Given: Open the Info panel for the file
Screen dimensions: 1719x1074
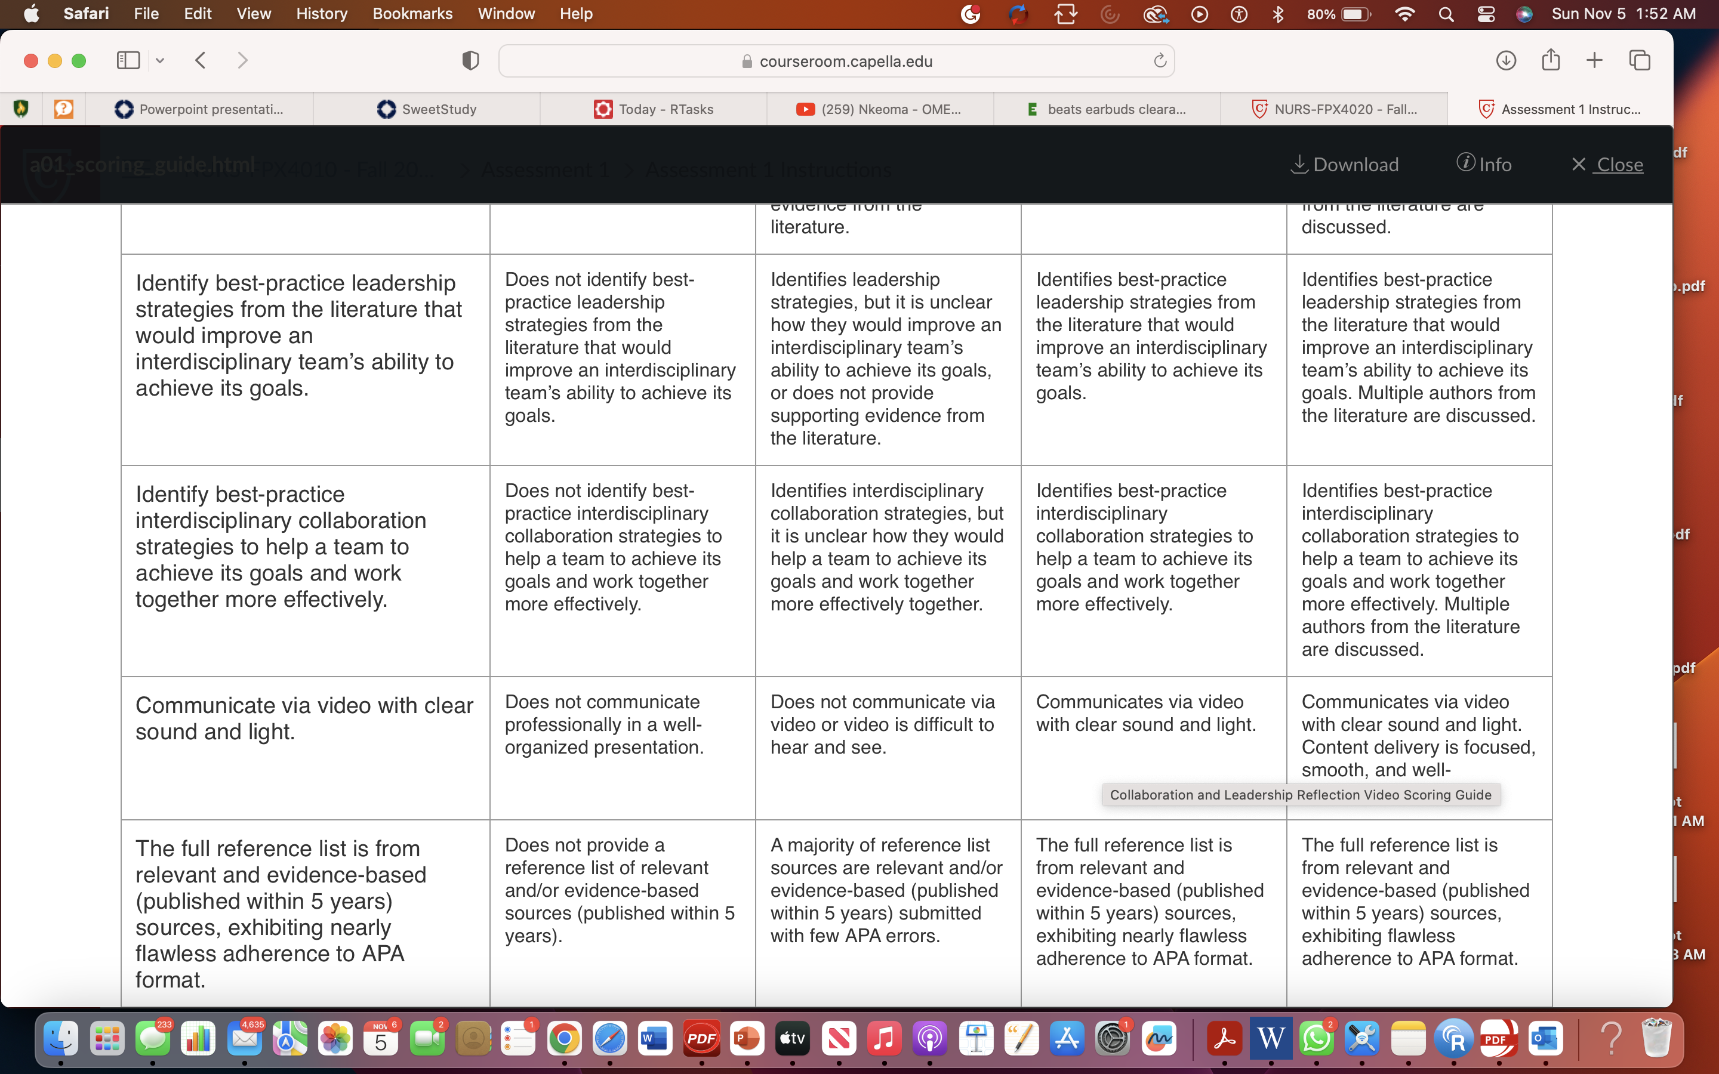Looking at the screenshot, I should 1484,164.
